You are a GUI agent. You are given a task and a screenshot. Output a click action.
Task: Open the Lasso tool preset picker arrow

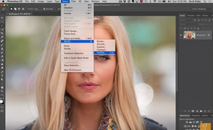tap(7, 9)
